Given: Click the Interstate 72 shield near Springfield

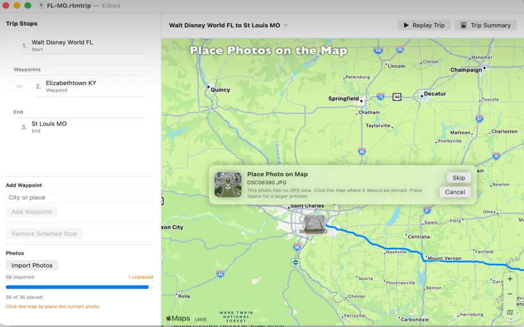Looking at the screenshot, I should 380,97.
